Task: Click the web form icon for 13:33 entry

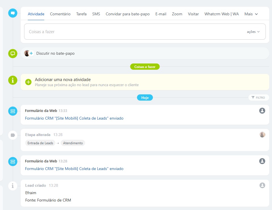Action: point(13,111)
